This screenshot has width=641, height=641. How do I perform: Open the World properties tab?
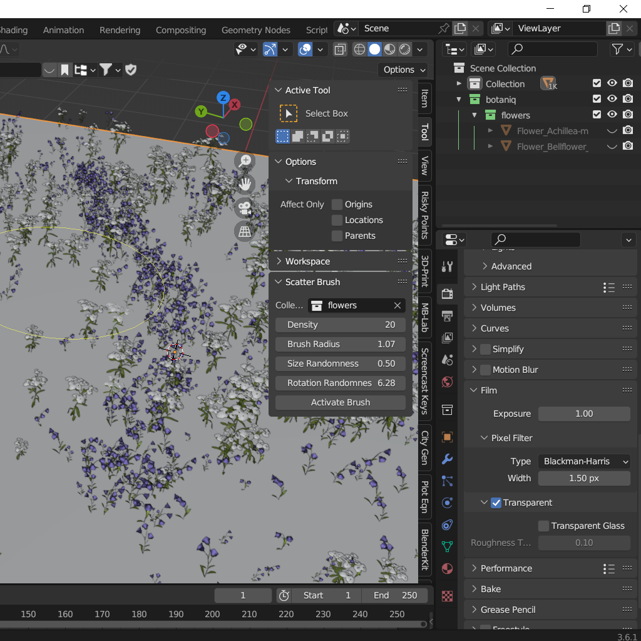[447, 382]
